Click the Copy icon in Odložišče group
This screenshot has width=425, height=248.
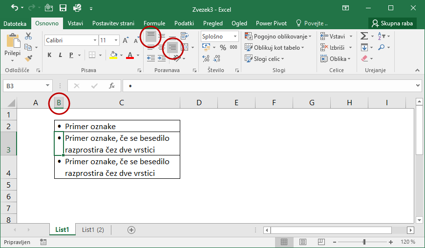pos(28,47)
